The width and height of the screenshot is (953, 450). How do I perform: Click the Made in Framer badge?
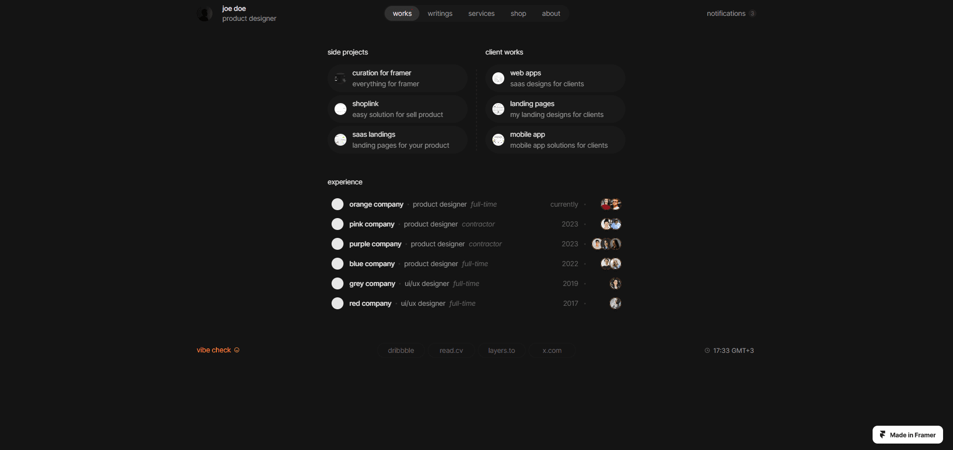point(908,435)
